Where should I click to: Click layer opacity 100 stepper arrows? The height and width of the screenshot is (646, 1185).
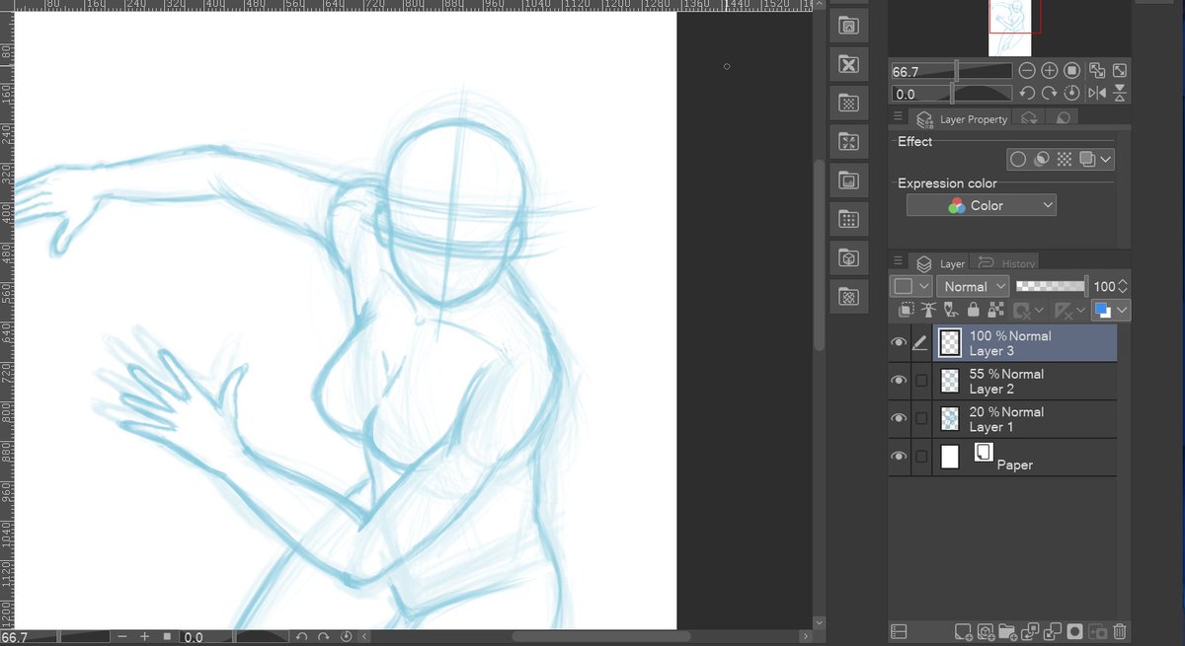pos(1122,286)
